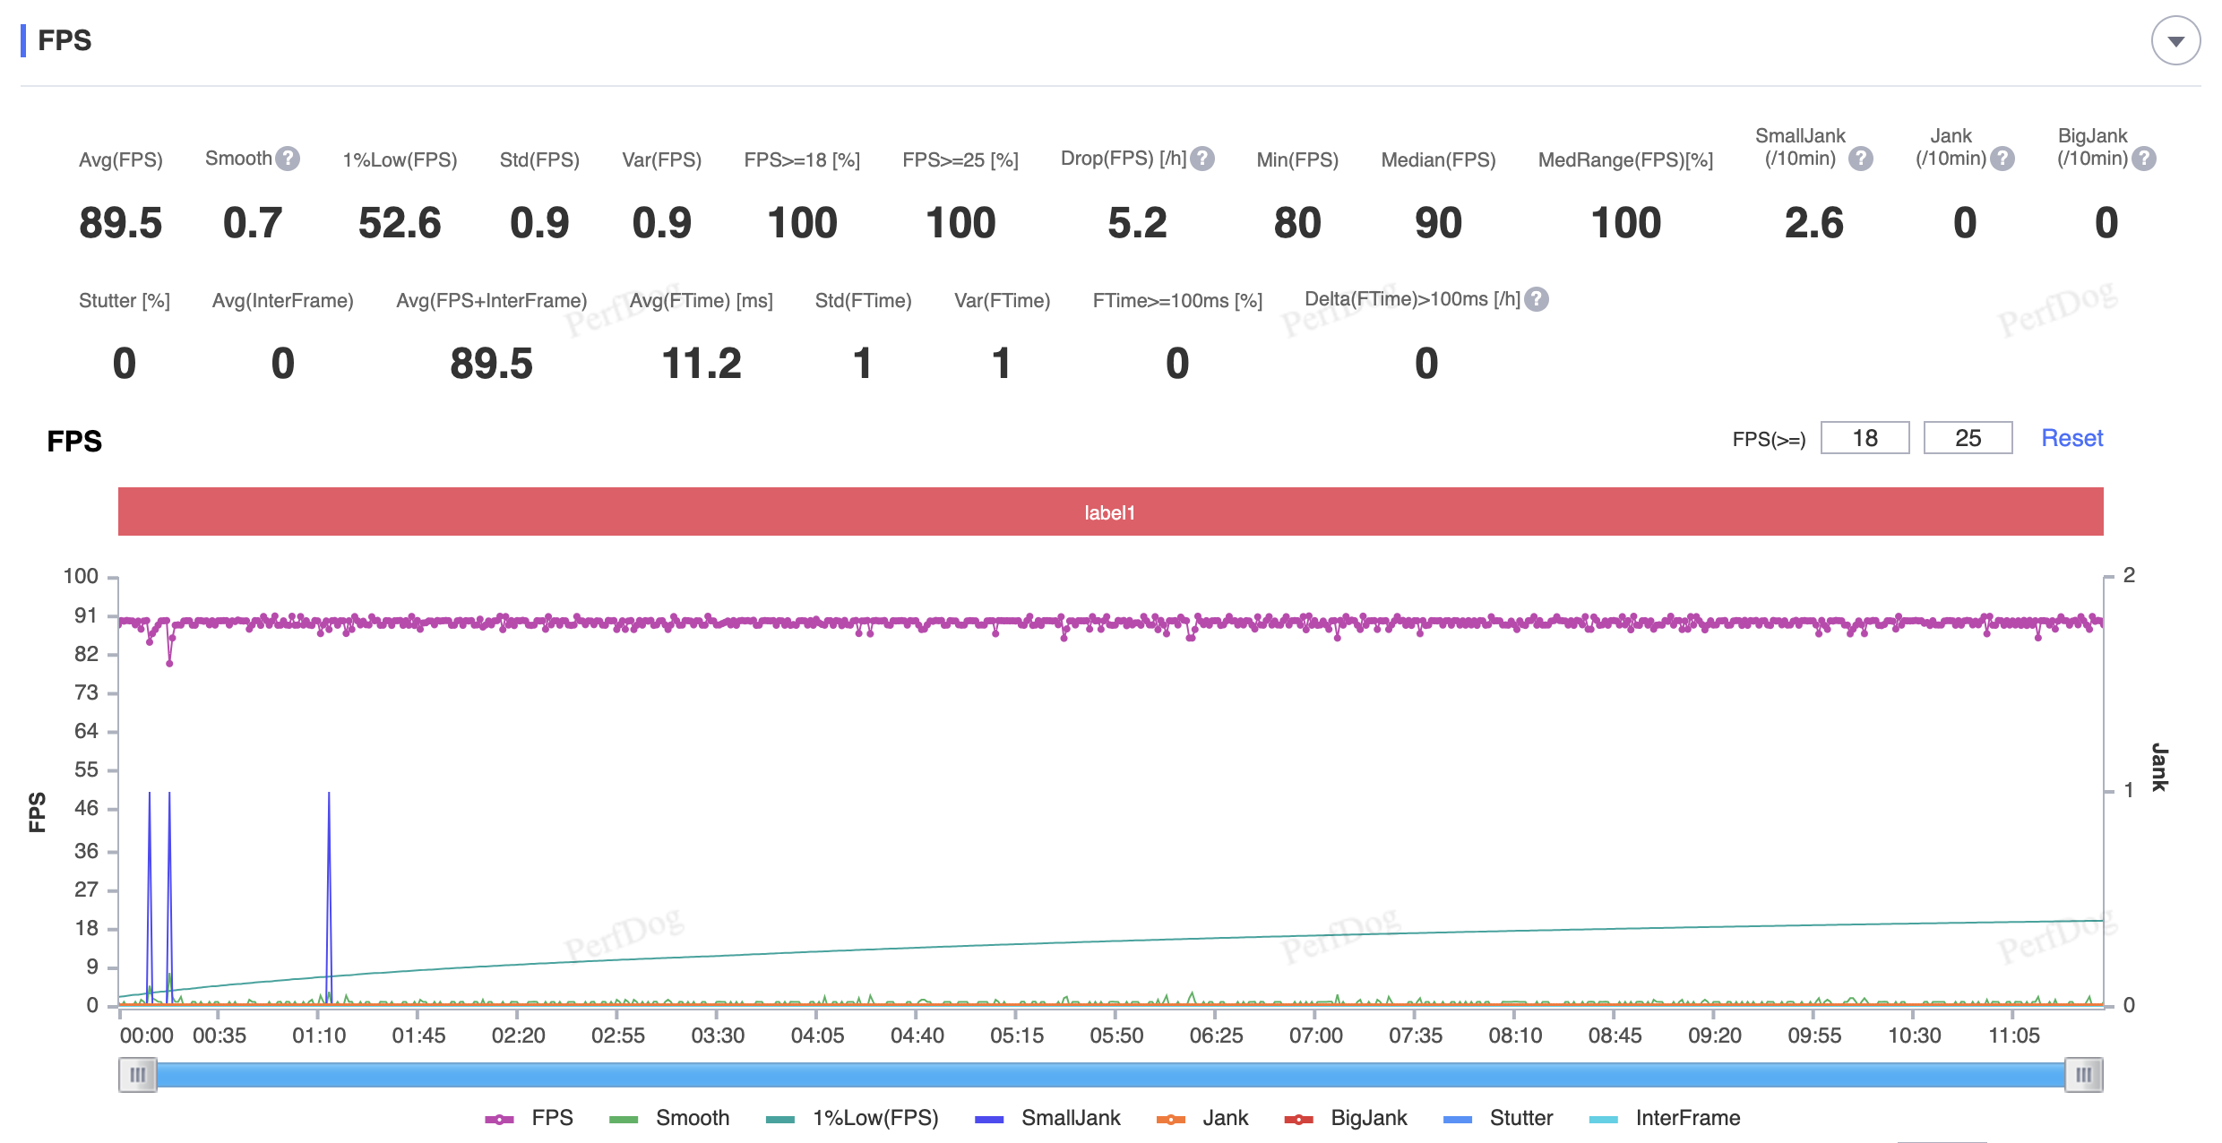This screenshot has height=1143, width=2222.
Task: Click the FPS panel collapse arrow
Action: 2177,41
